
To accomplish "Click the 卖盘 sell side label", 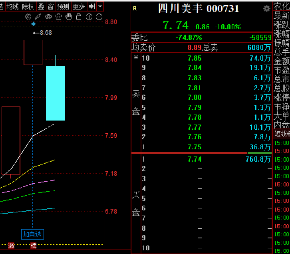I will pyautogui.click(x=136, y=103).
